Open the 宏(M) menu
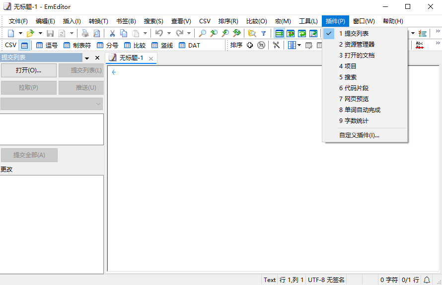This screenshot has height=285, width=442. (x=283, y=21)
